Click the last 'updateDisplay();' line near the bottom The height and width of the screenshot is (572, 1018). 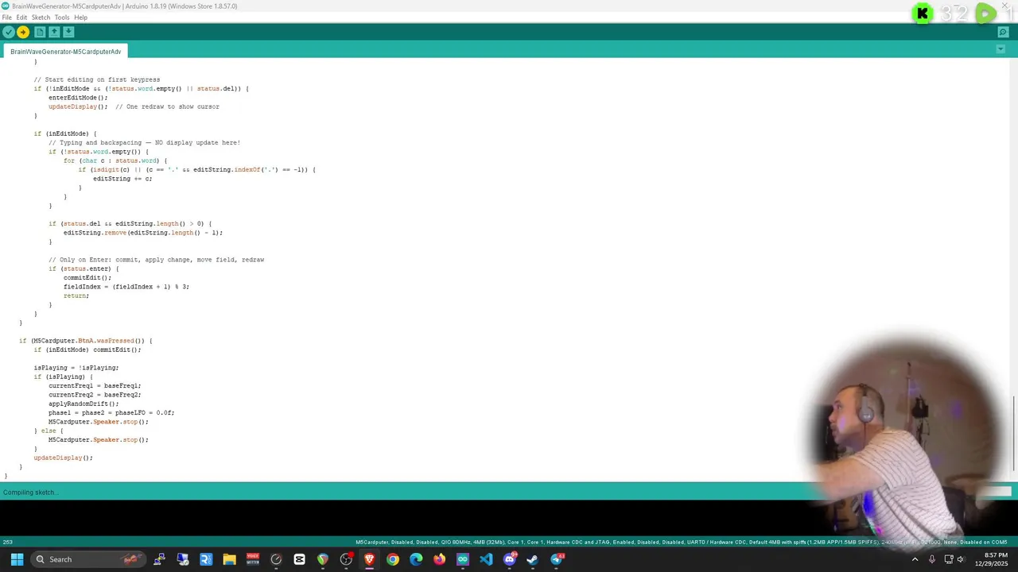pos(64,458)
